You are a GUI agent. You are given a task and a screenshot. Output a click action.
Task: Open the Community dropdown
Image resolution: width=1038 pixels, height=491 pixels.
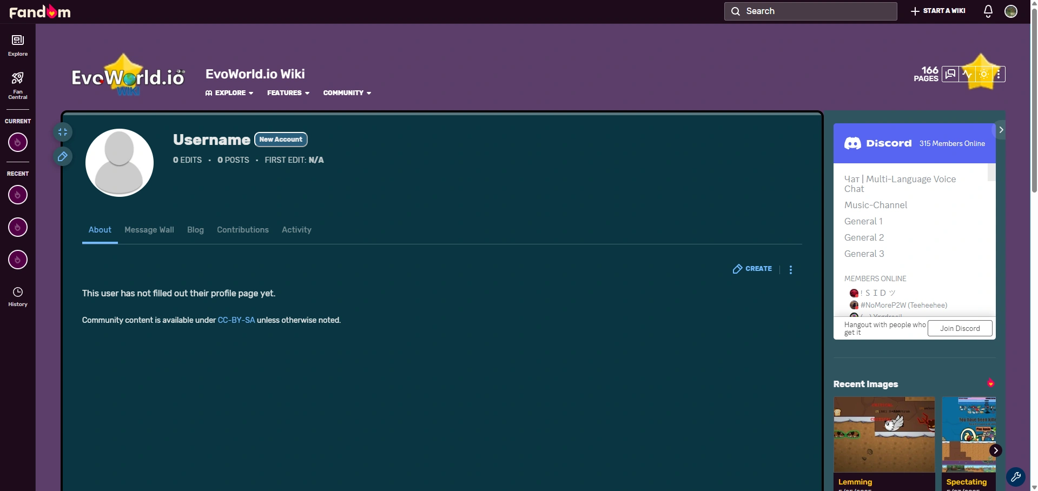tap(346, 93)
